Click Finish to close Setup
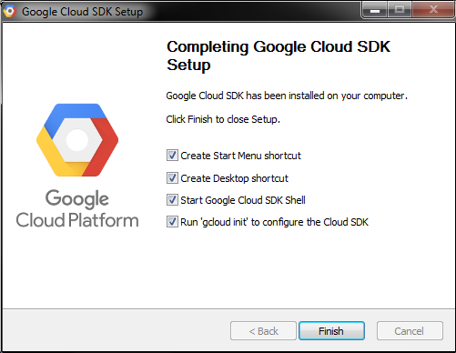This screenshot has height=353, width=456. click(x=331, y=331)
